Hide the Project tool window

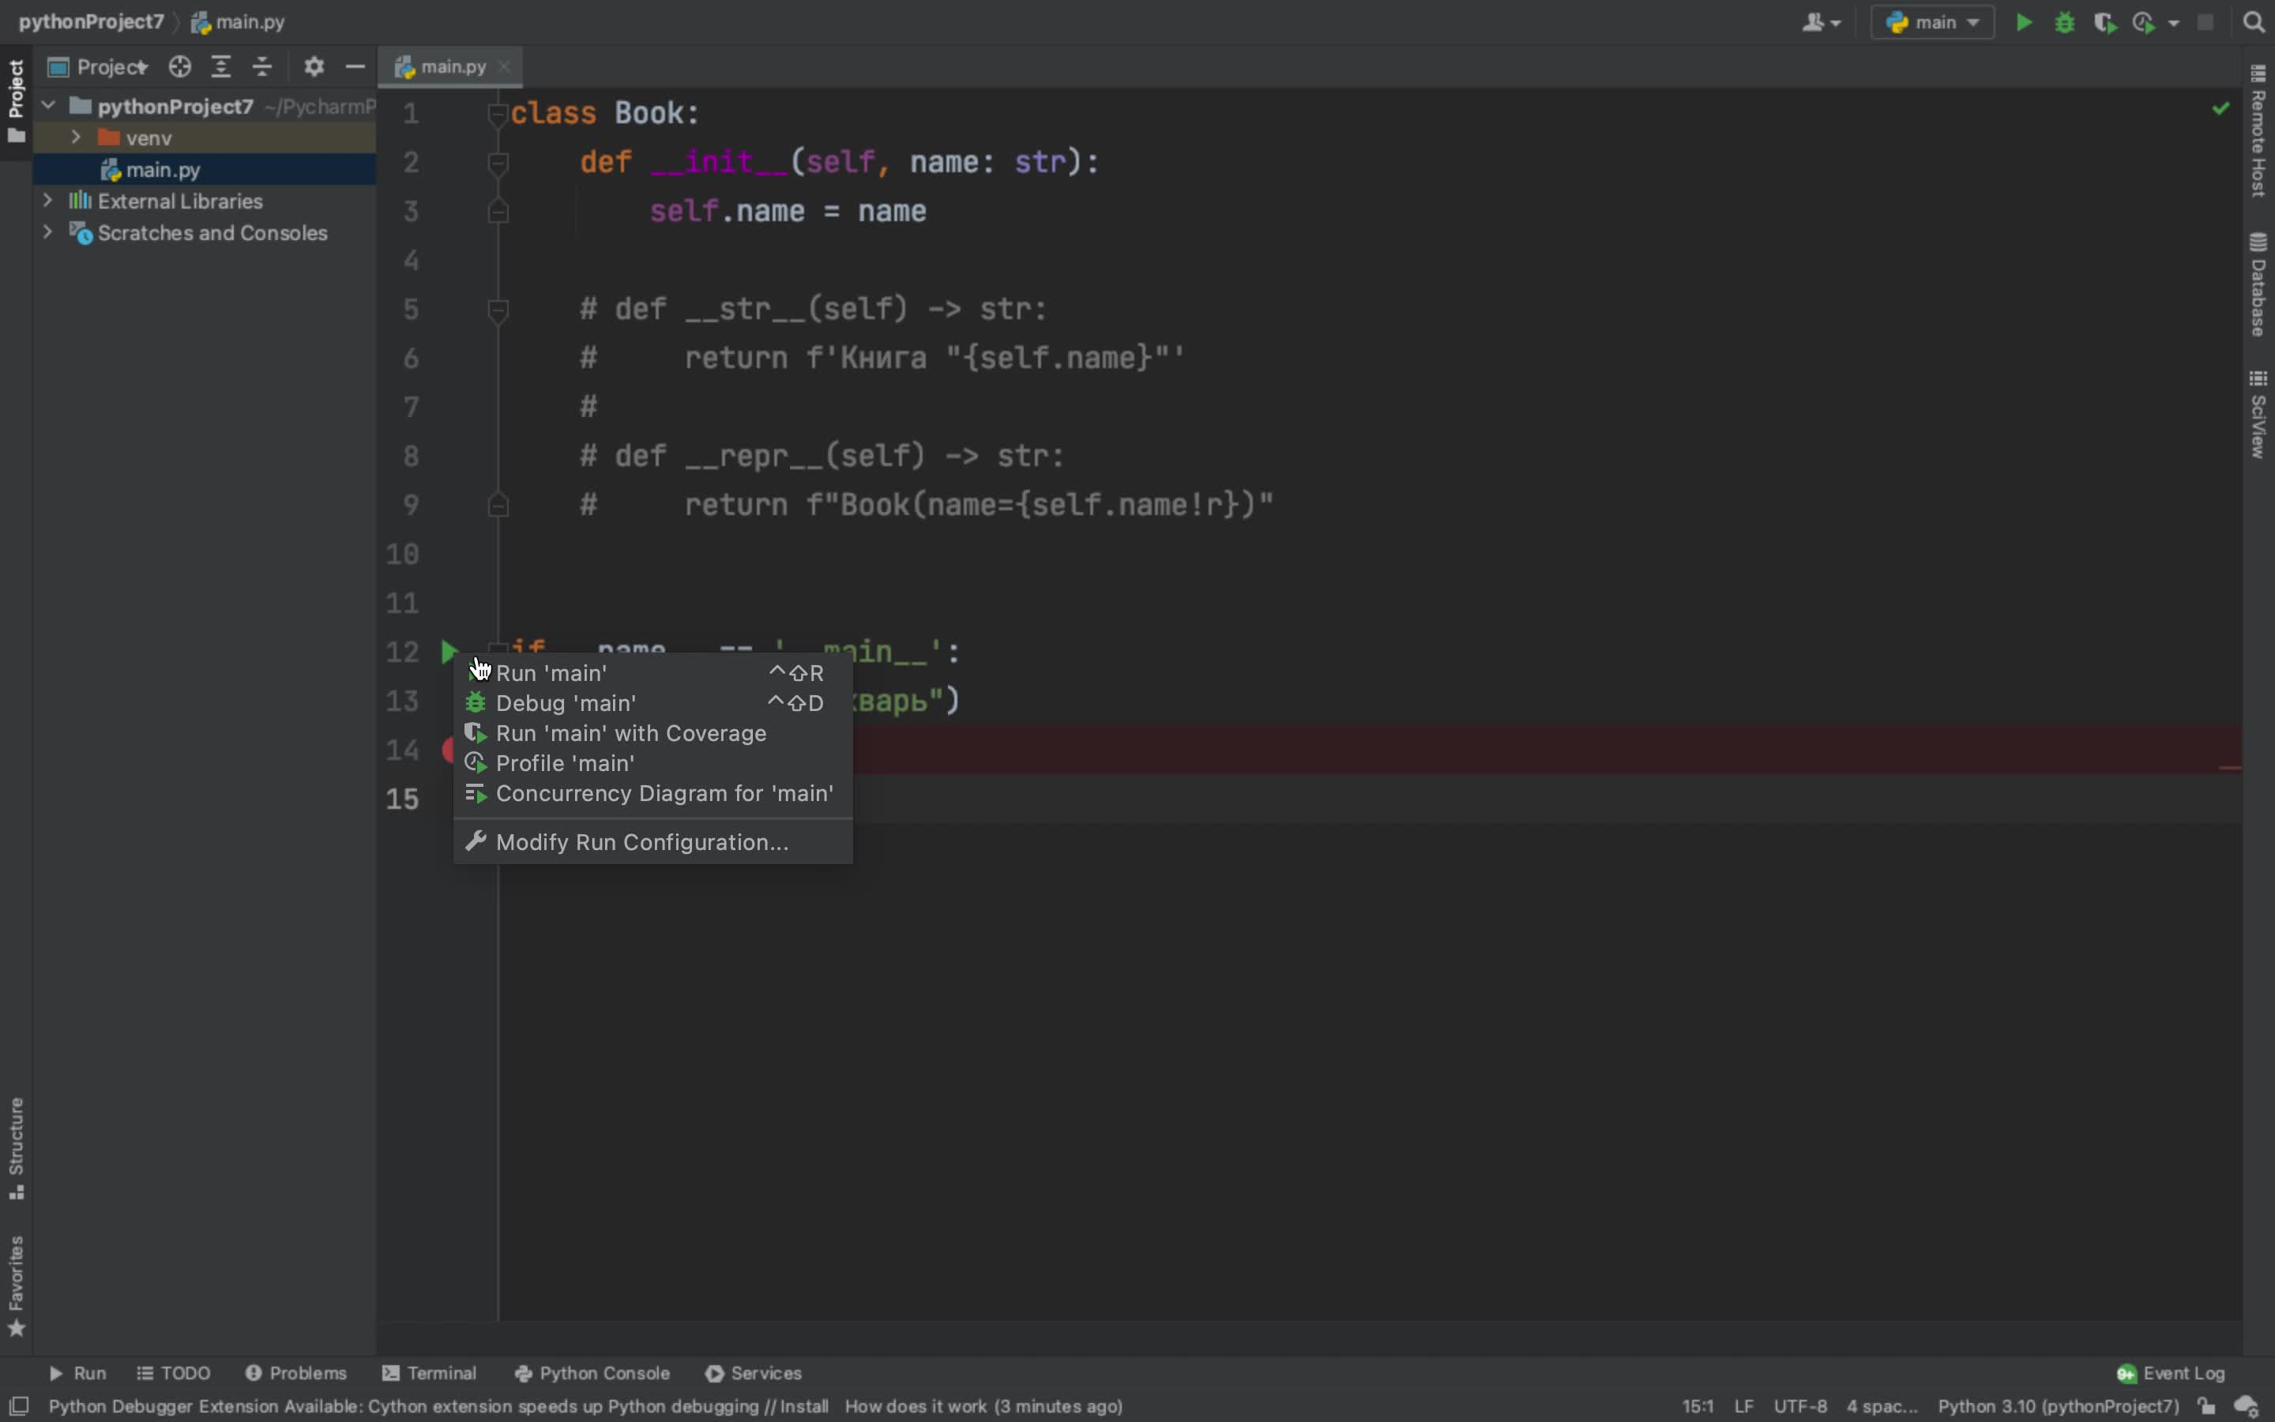[x=355, y=67]
